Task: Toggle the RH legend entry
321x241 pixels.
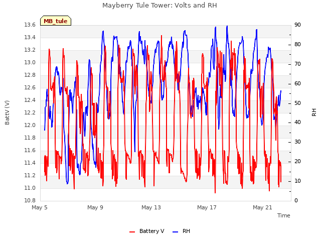Action: pyautogui.click(x=181, y=231)
